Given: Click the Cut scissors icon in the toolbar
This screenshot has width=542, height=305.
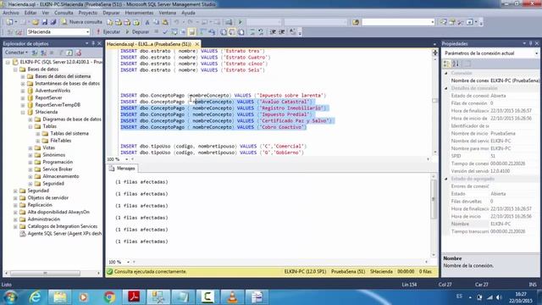Looking at the screenshot, I should point(147,22).
